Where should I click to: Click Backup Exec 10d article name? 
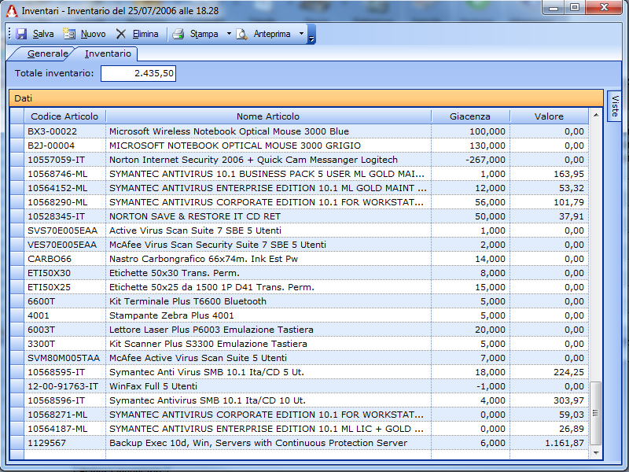click(258, 443)
